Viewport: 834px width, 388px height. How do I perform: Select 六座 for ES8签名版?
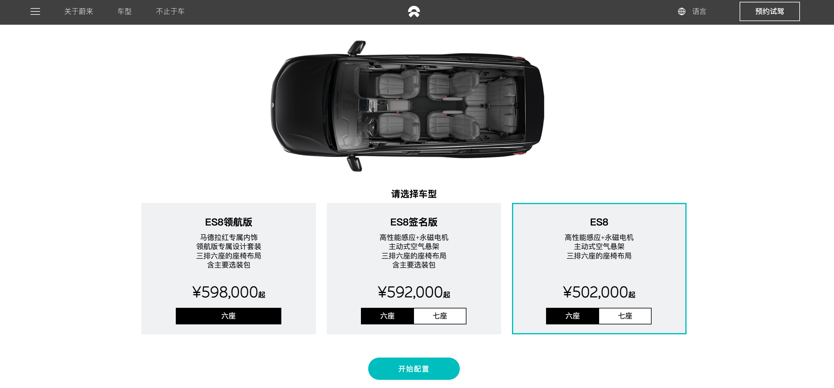[387, 316]
